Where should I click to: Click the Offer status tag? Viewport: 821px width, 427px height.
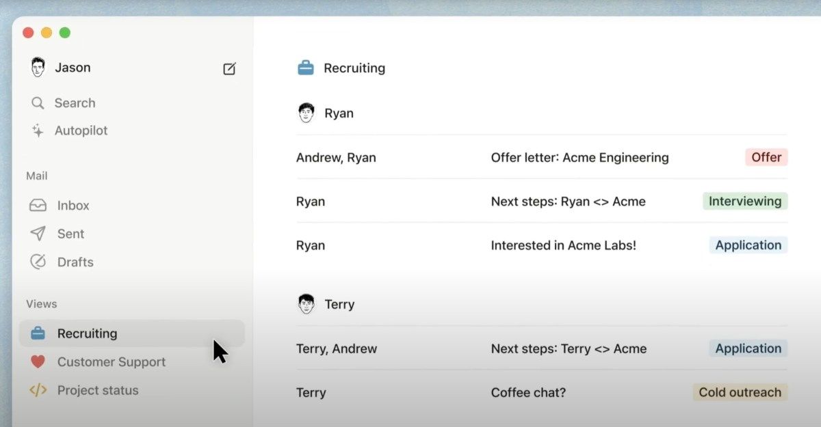(x=766, y=157)
